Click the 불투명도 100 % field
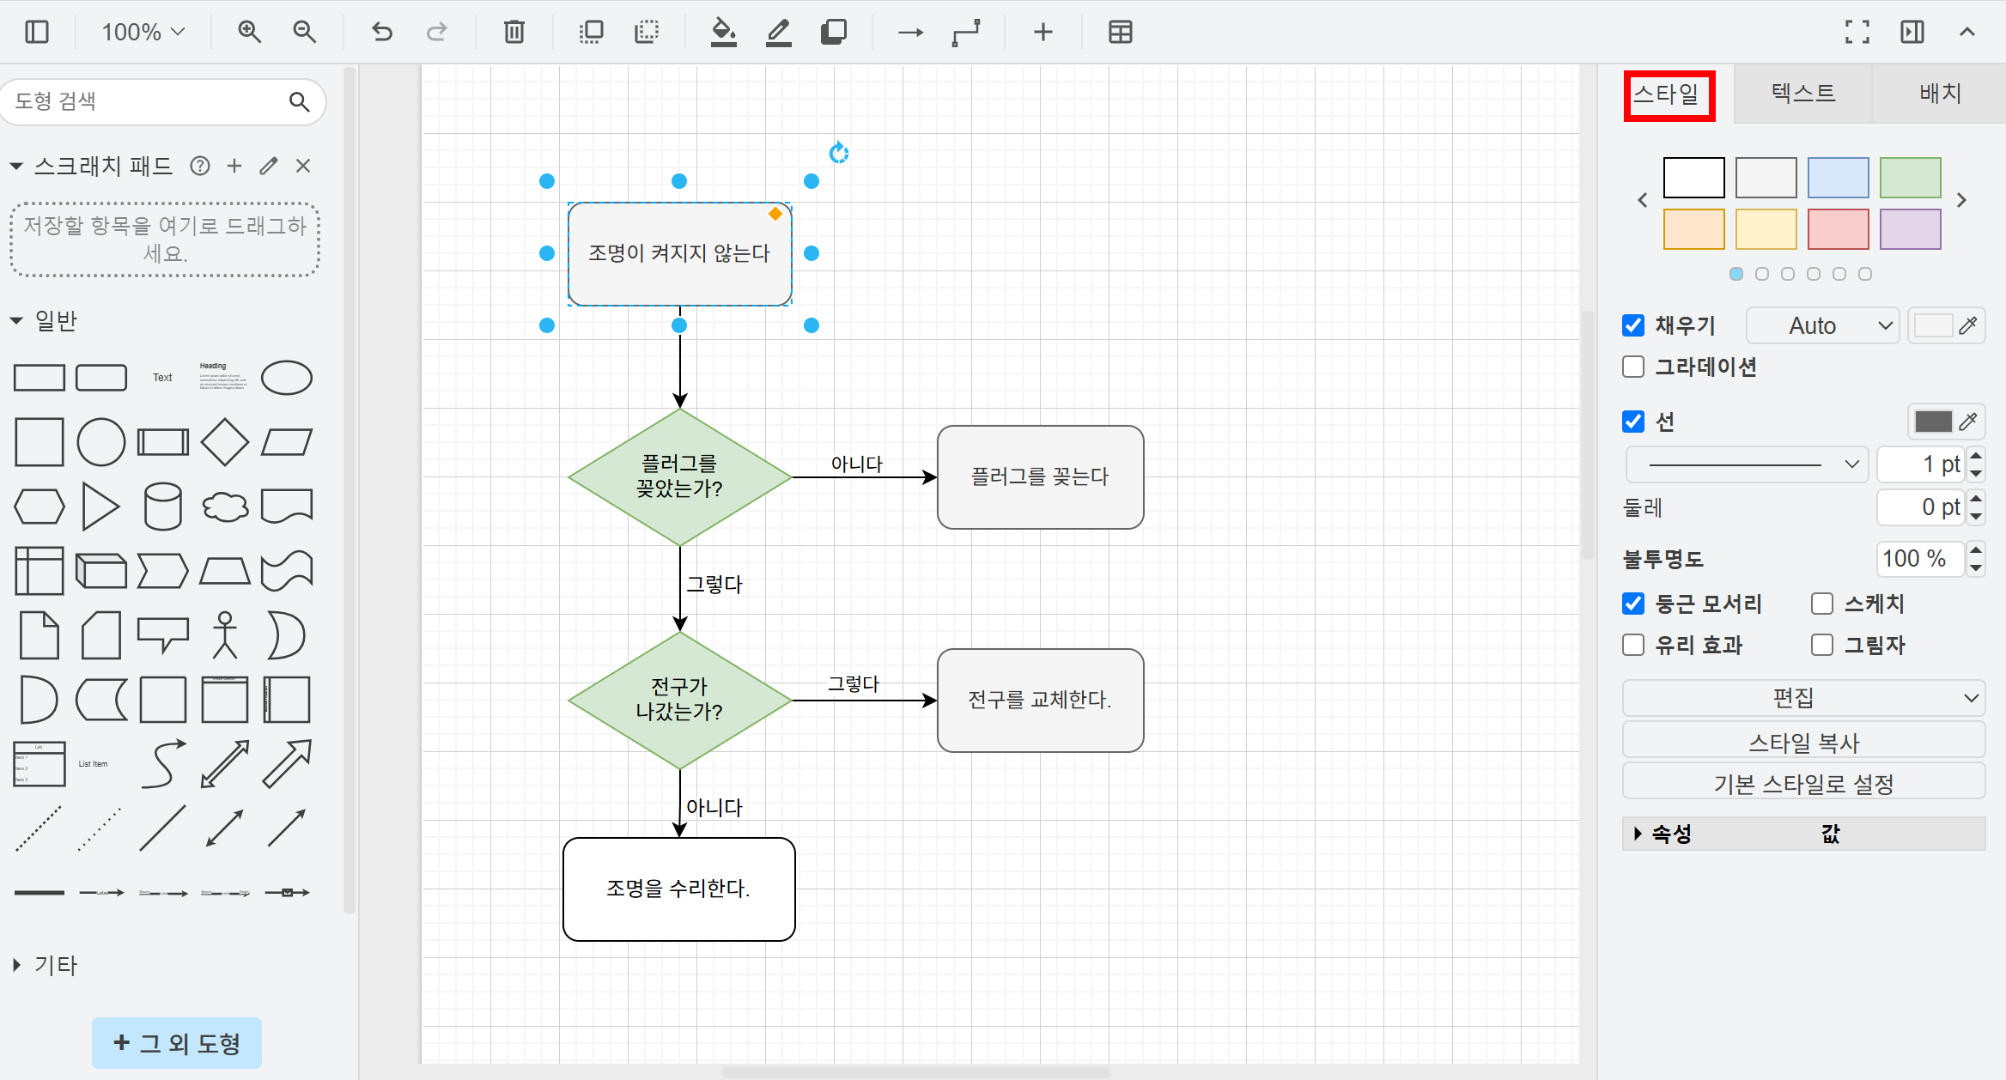This screenshot has width=2006, height=1080. [1921, 559]
